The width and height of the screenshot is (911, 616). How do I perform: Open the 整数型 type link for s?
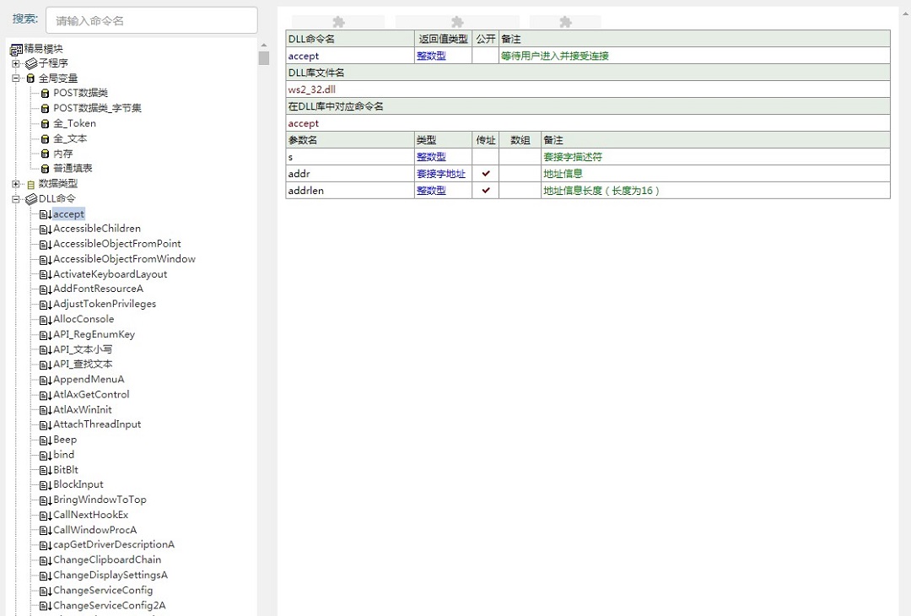click(431, 157)
